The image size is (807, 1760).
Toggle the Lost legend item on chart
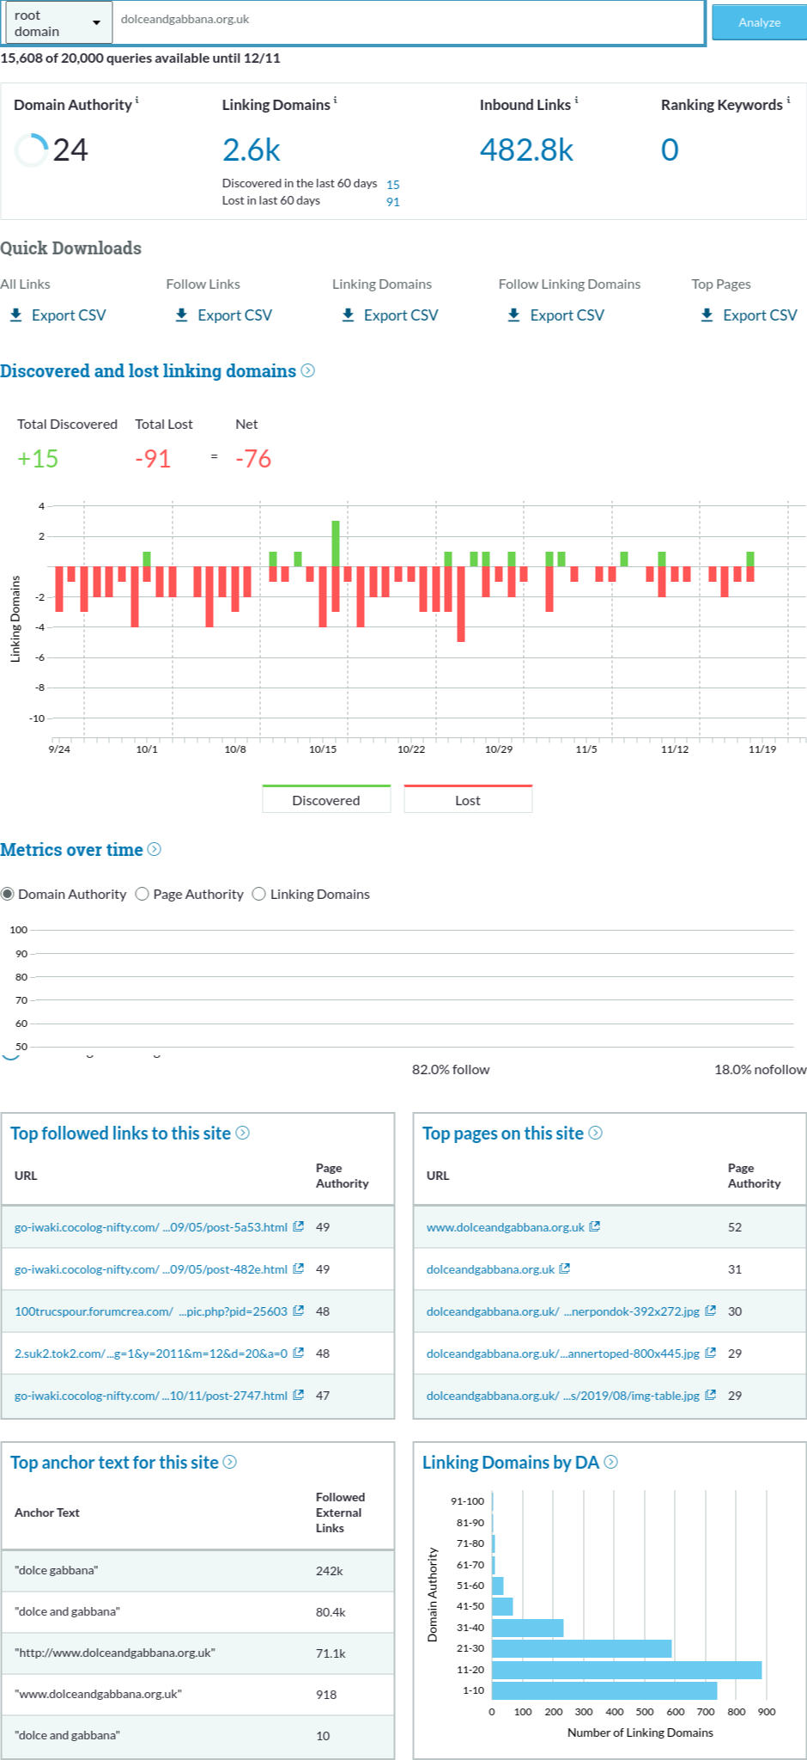(x=468, y=800)
